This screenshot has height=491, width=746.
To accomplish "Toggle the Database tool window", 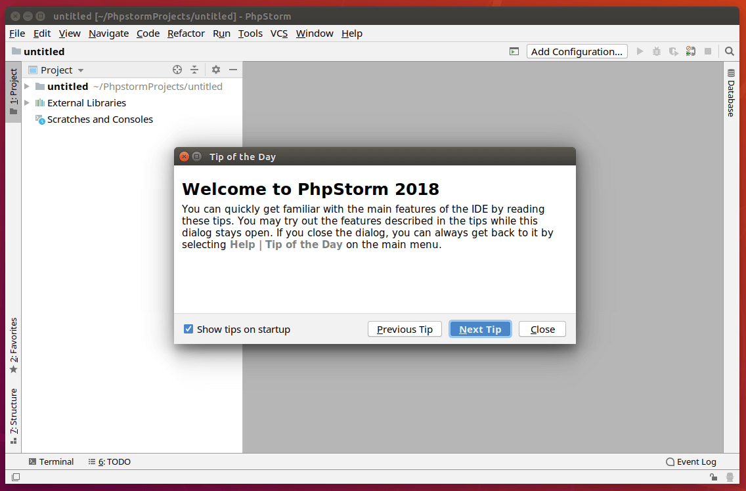I will 730,93.
